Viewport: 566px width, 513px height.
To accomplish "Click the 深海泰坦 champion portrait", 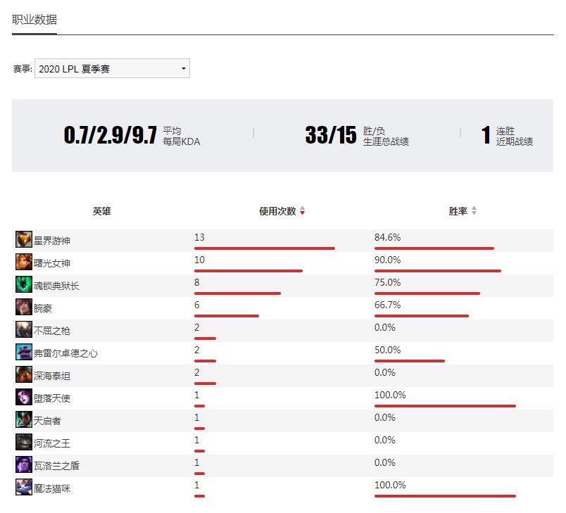I will [x=24, y=374].
